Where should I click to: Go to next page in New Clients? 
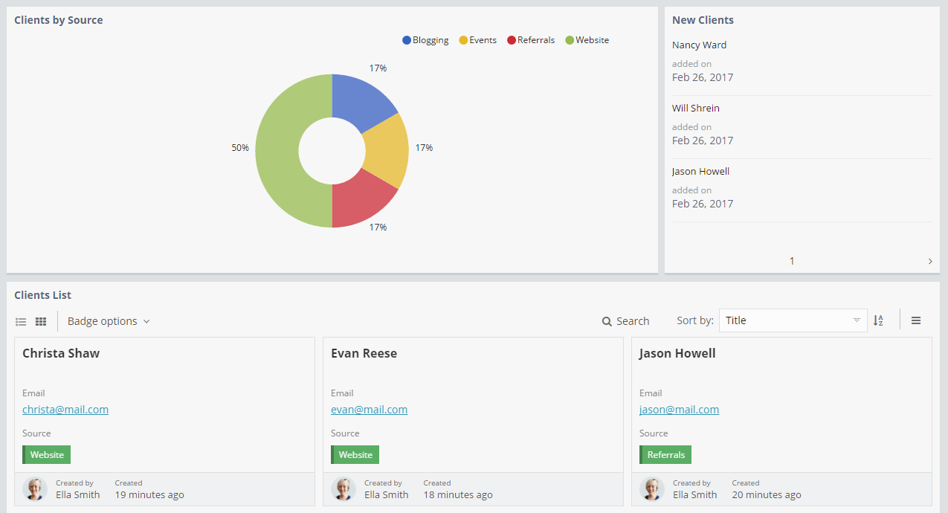(930, 261)
